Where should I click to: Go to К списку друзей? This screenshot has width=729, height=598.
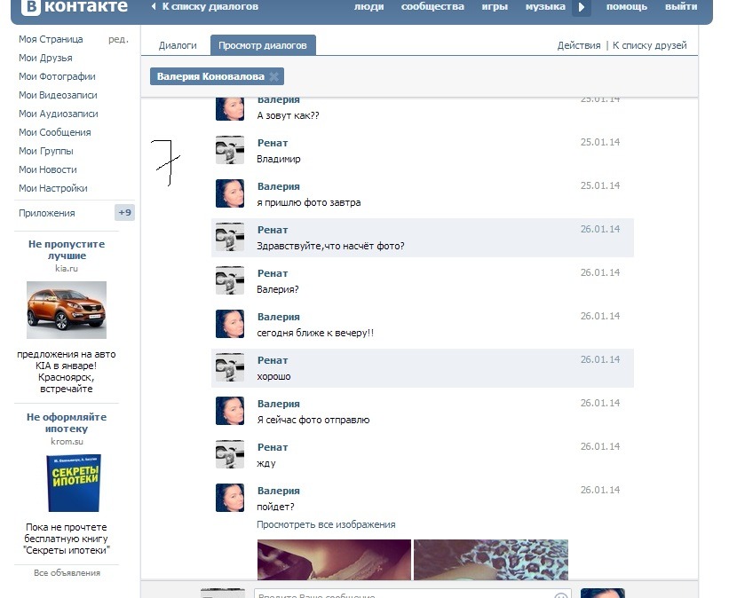pos(649,45)
